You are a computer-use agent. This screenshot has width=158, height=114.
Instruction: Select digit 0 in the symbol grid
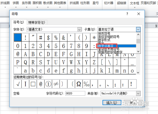[x=18, y=46]
